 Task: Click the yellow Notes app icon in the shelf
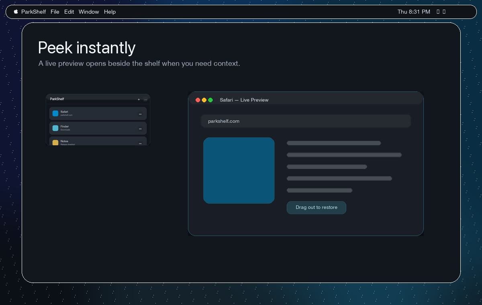click(x=55, y=142)
